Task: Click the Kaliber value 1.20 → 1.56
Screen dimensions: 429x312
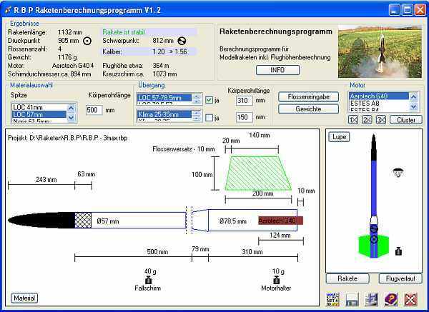Action: pyautogui.click(x=169, y=51)
